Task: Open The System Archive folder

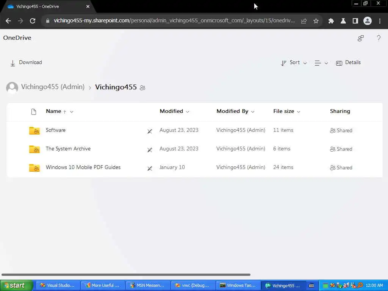Action: coord(68,149)
